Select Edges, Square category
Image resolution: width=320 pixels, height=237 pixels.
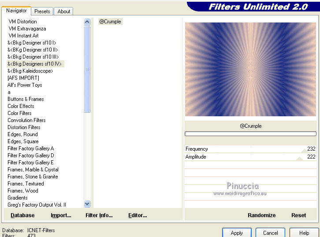[23, 141]
